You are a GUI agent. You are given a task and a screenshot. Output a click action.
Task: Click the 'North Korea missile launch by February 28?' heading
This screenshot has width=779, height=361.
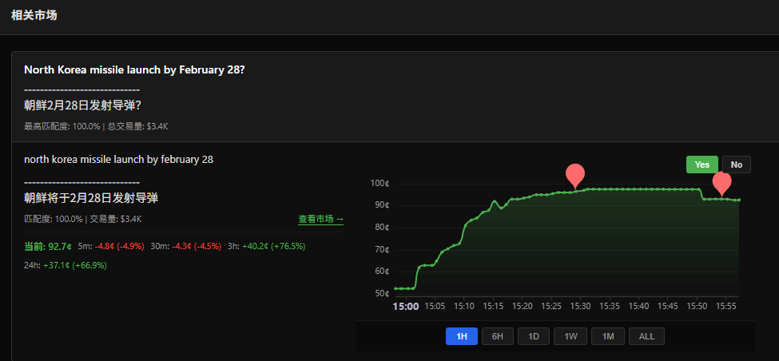134,70
